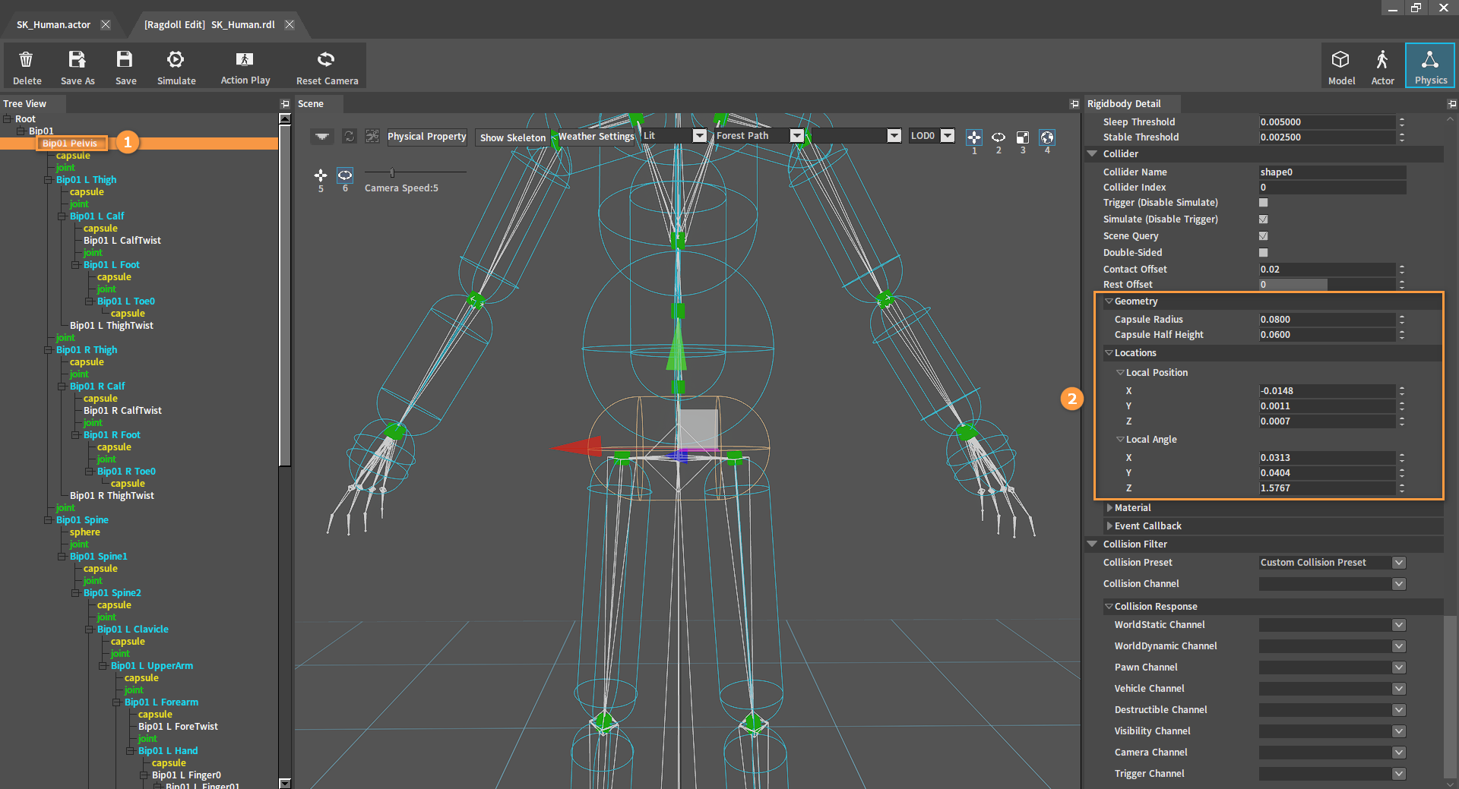
Task: Select the scale gizmo icon labeled 3
Action: point(1023,137)
